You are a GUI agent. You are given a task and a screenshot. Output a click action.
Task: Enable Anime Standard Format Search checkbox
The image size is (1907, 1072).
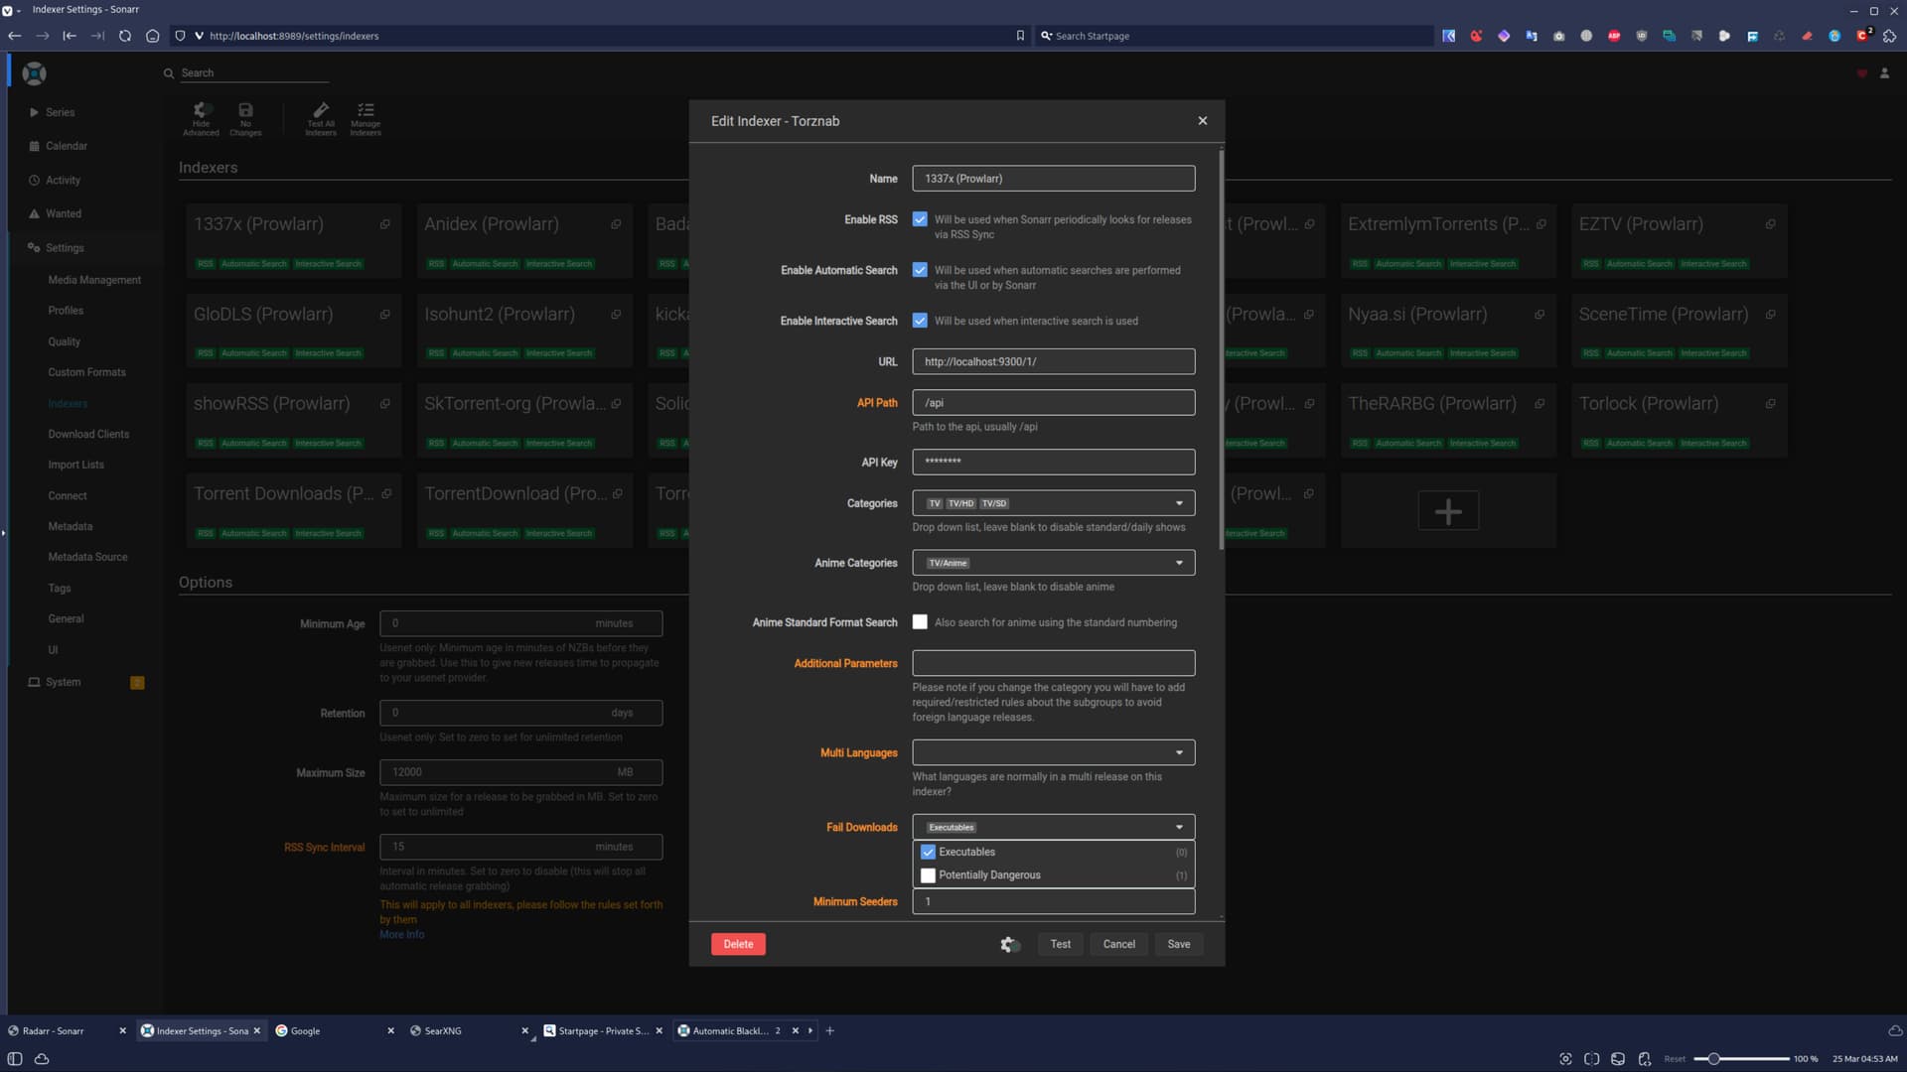[920, 622]
